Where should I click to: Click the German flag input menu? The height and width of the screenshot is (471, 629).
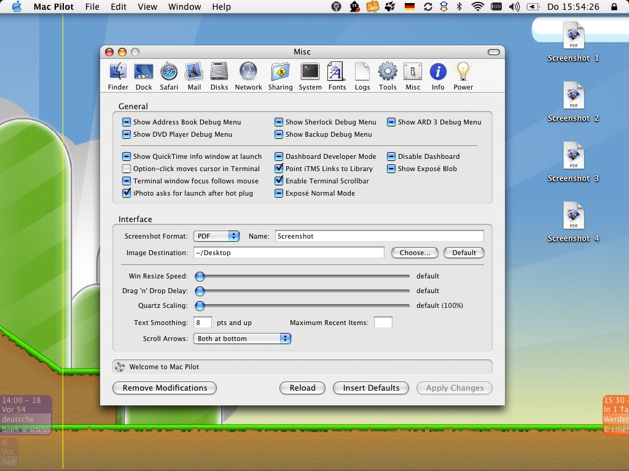pos(410,7)
